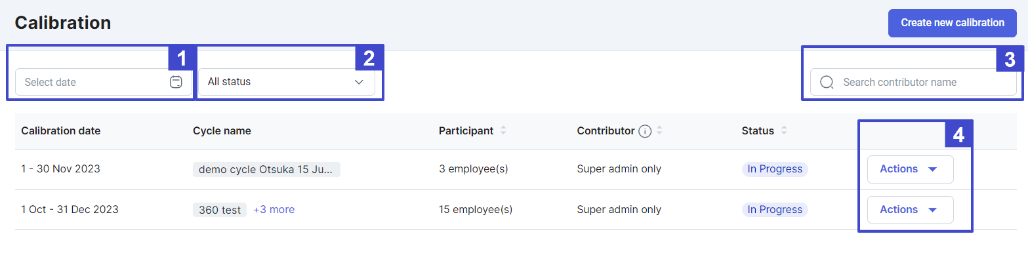This screenshot has width=1028, height=255.
Task: Click the magnifier icon in search box
Action: pyautogui.click(x=827, y=82)
